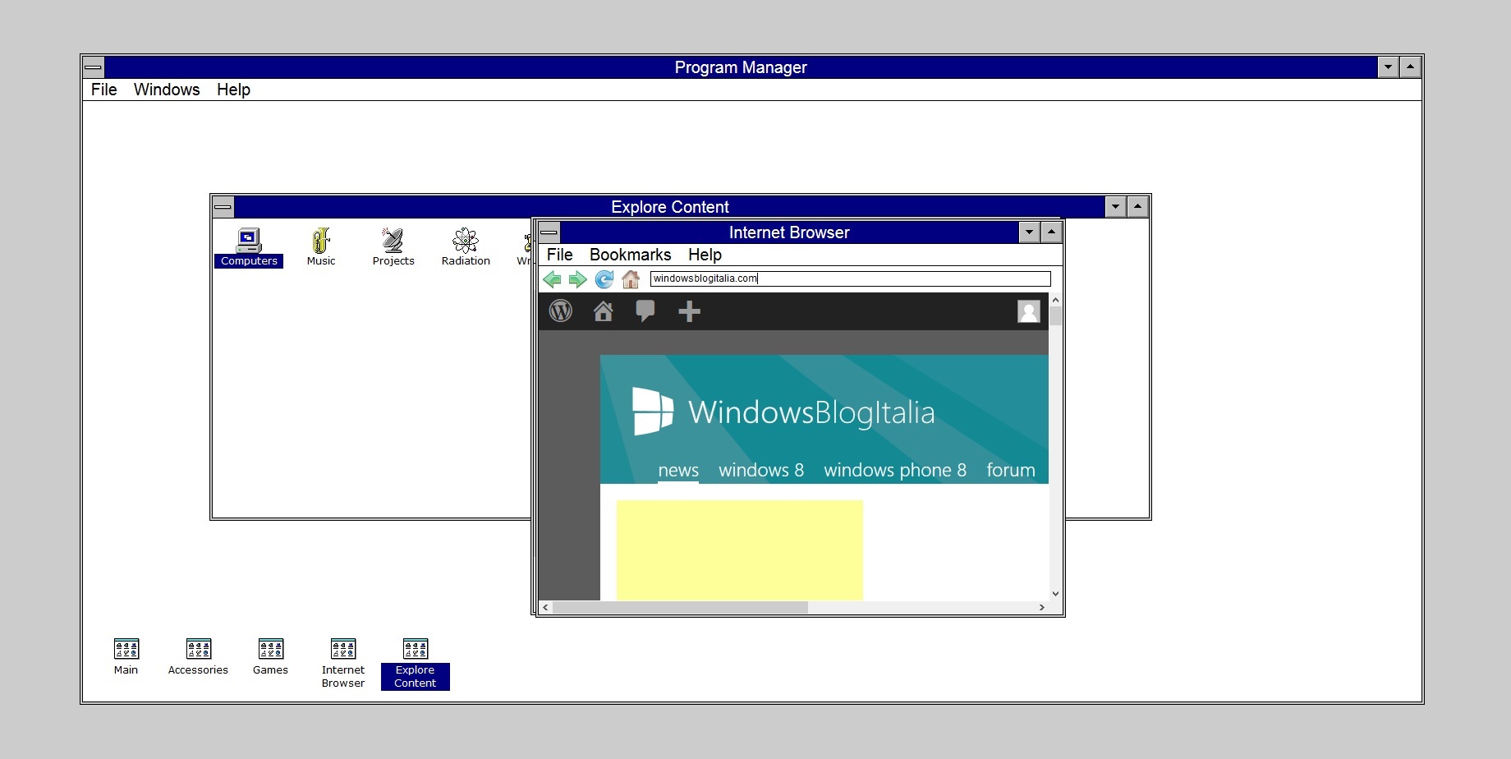Click the browser vertical scrollbar thumb

1056,316
